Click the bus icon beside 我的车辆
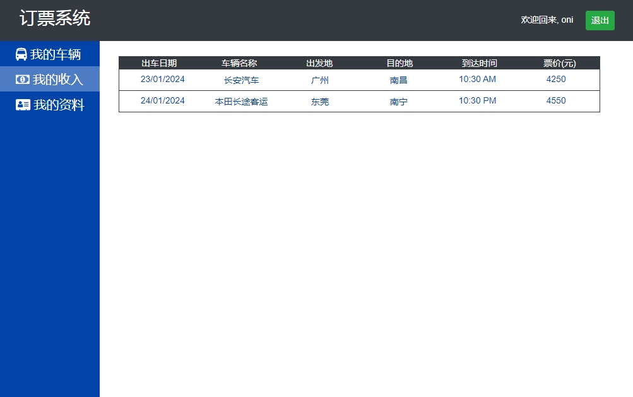The height and width of the screenshot is (397, 633). (21, 54)
